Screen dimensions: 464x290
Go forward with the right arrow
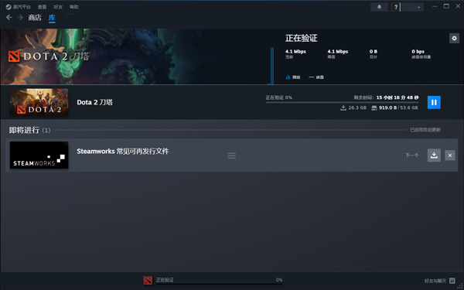point(20,18)
